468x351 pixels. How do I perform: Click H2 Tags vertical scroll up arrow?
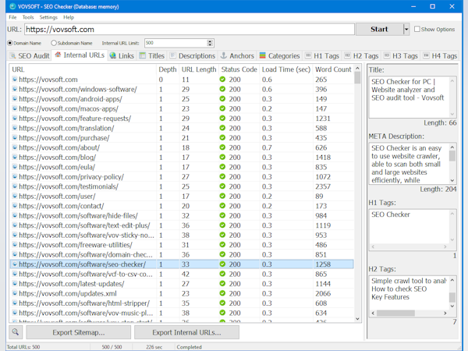(x=452, y=280)
